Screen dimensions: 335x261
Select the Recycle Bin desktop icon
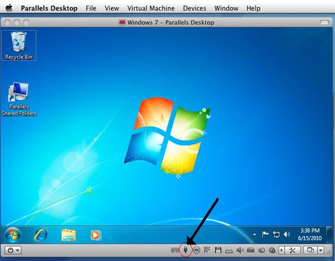click(x=19, y=45)
